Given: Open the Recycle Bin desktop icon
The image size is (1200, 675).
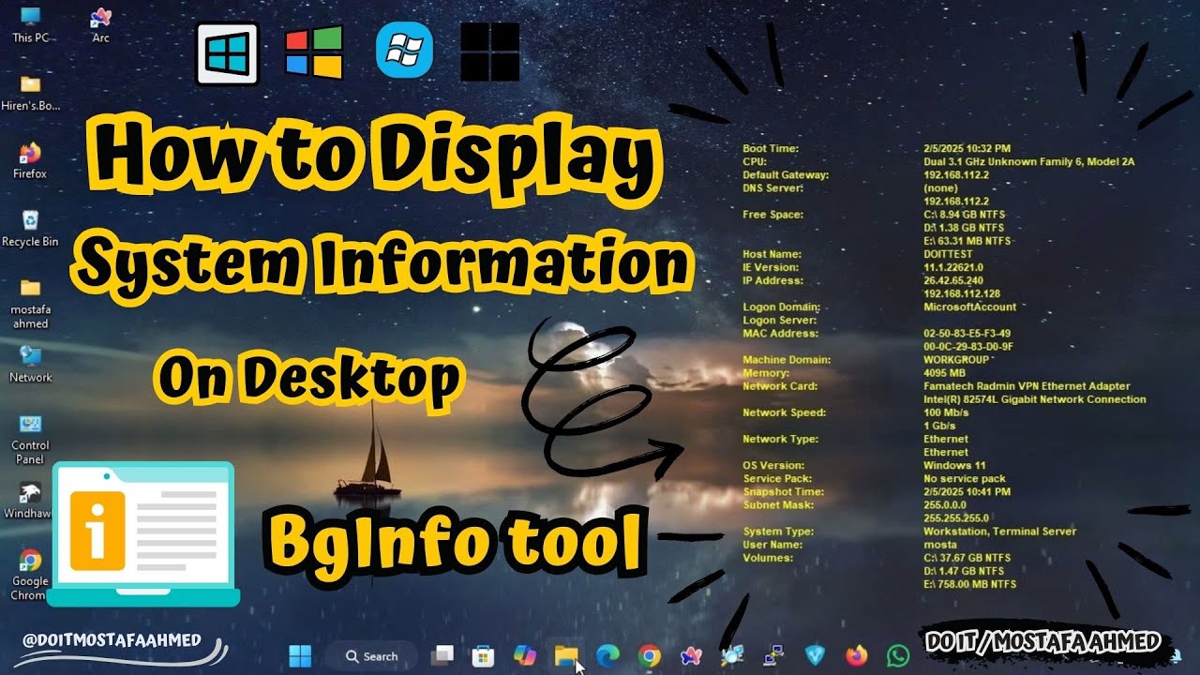Looking at the screenshot, I should coord(30,228).
